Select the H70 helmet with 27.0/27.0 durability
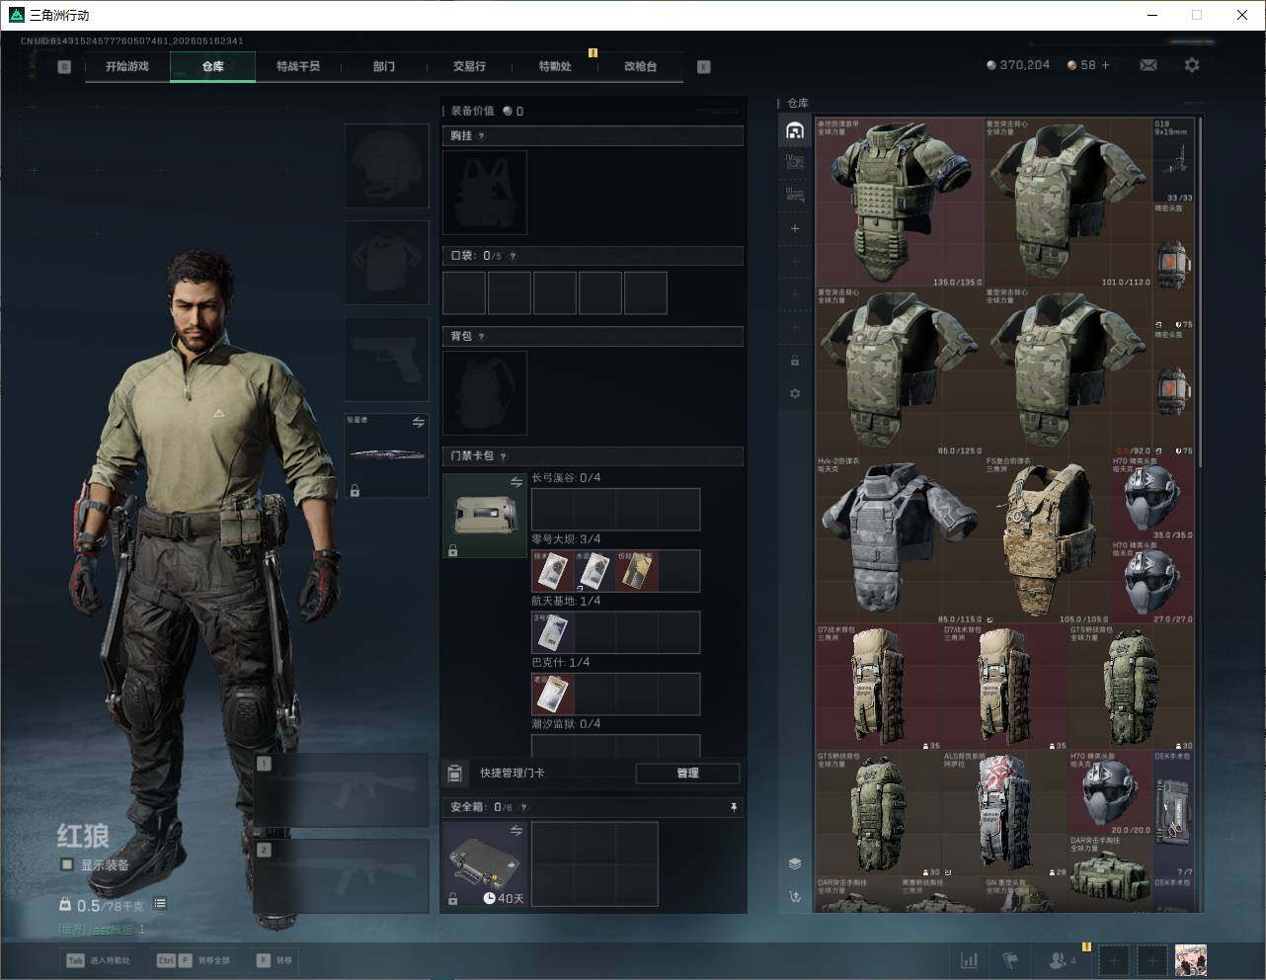The width and height of the screenshot is (1266, 980). (1152, 582)
